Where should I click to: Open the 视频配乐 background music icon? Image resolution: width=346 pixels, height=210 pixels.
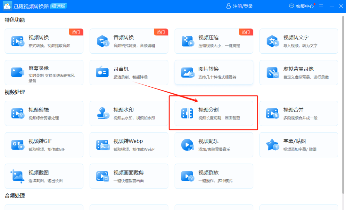pyautogui.click(x=187, y=144)
